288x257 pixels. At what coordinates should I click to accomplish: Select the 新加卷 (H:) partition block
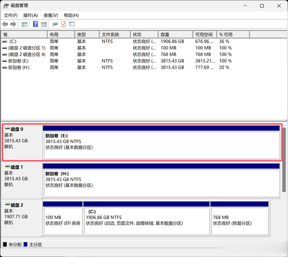point(161,180)
